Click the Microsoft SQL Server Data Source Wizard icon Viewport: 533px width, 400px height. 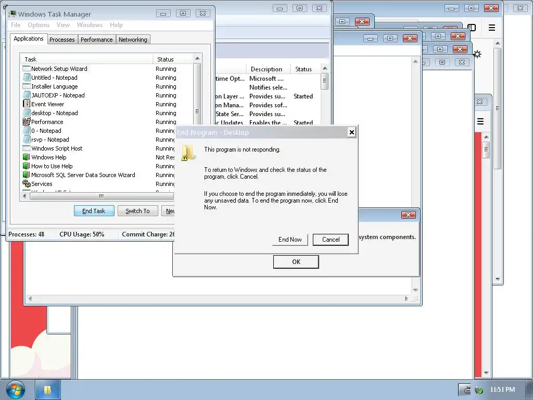27,175
